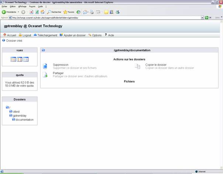Image resolution: width=223 pixels, height=174 pixels.
Task: Click the vertical scrollbar up arrow
Action: click(222, 21)
